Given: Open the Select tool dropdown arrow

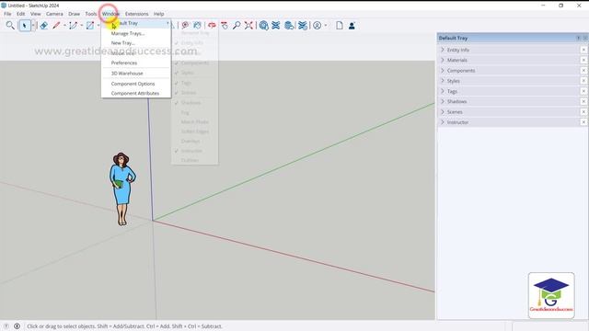Looking at the screenshot, I should click(x=33, y=26).
